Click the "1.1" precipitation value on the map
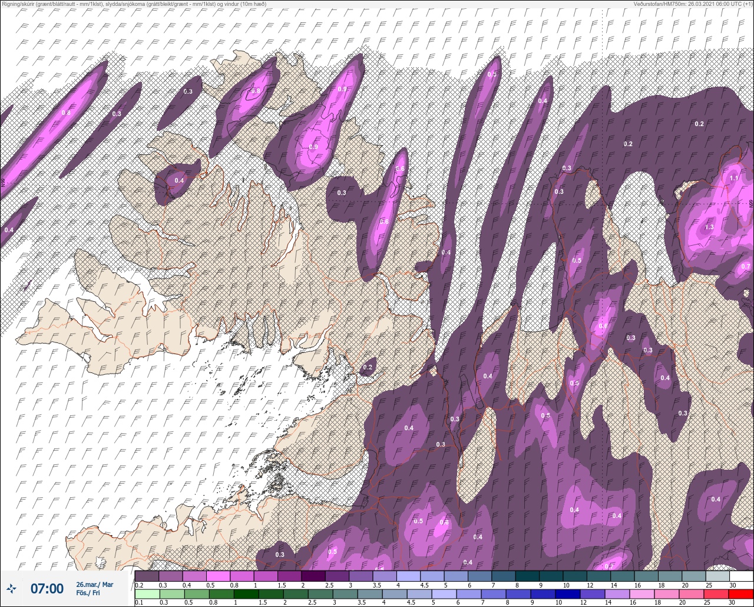Screen dimensions: 754x607 pyautogui.click(x=734, y=178)
